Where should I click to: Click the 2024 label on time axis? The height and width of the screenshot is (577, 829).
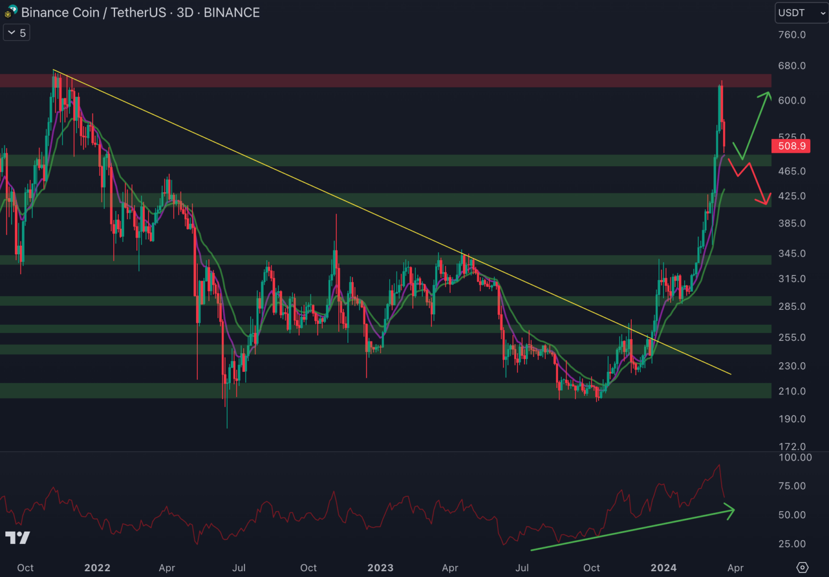(x=663, y=567)
